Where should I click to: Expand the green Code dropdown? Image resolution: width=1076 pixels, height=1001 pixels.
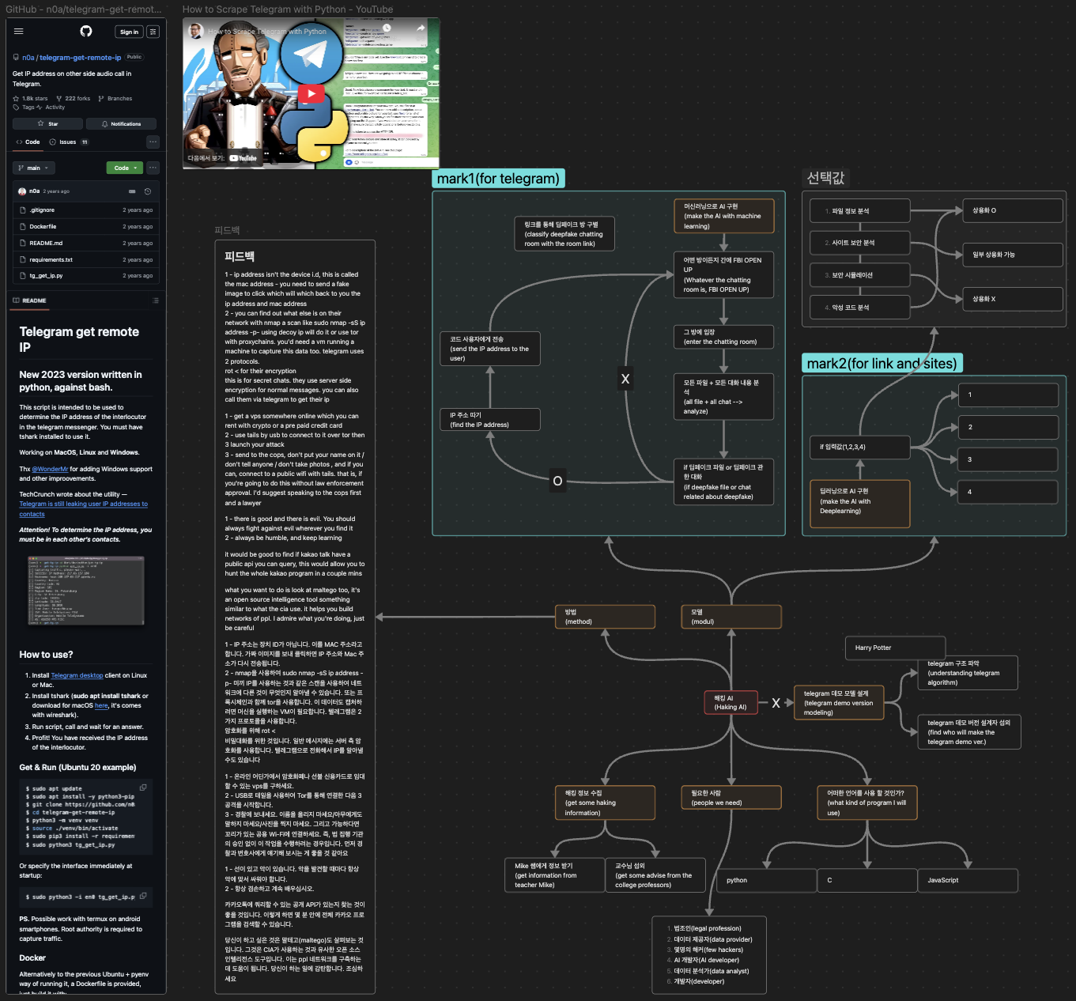(x=125, y=168)
